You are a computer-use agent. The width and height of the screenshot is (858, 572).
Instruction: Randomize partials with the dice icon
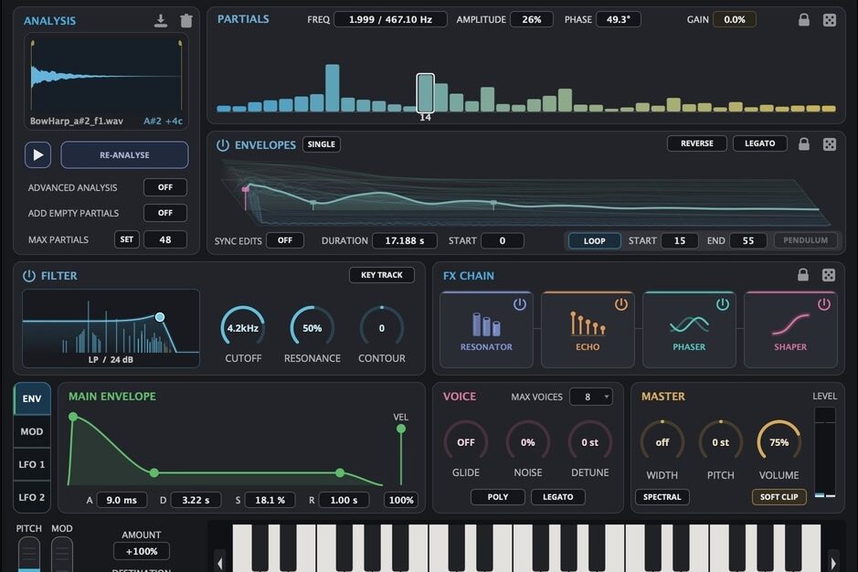point(829,20)
